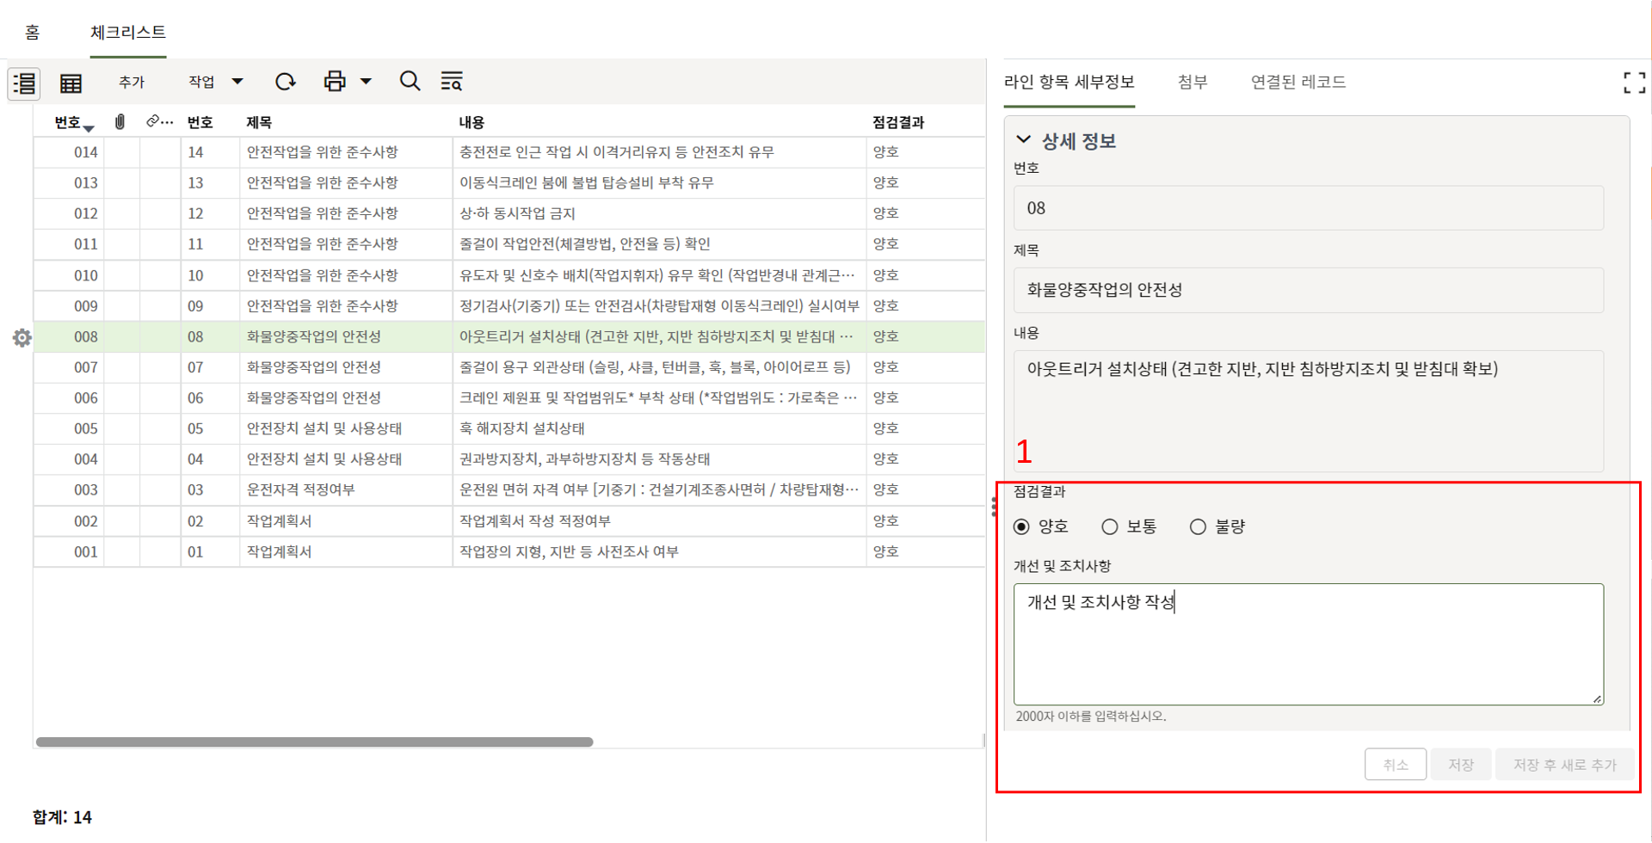The width and height of the screenshot is (1652, 843).
Task: Switch to table grid view icon
Action: click(x=71, y=83)
